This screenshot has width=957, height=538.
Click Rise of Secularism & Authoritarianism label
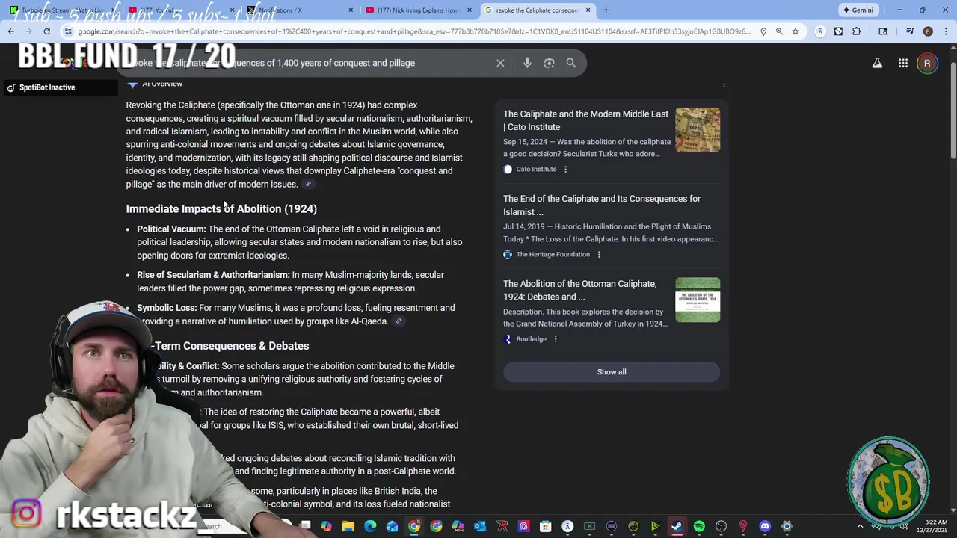[213, 275]
